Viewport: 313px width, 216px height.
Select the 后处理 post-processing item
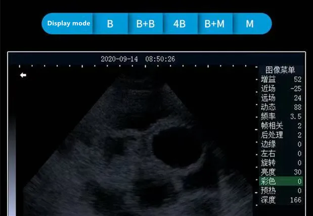272,135
